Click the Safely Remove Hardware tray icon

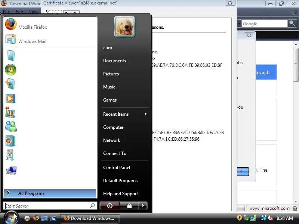click(x=246, y=218)
